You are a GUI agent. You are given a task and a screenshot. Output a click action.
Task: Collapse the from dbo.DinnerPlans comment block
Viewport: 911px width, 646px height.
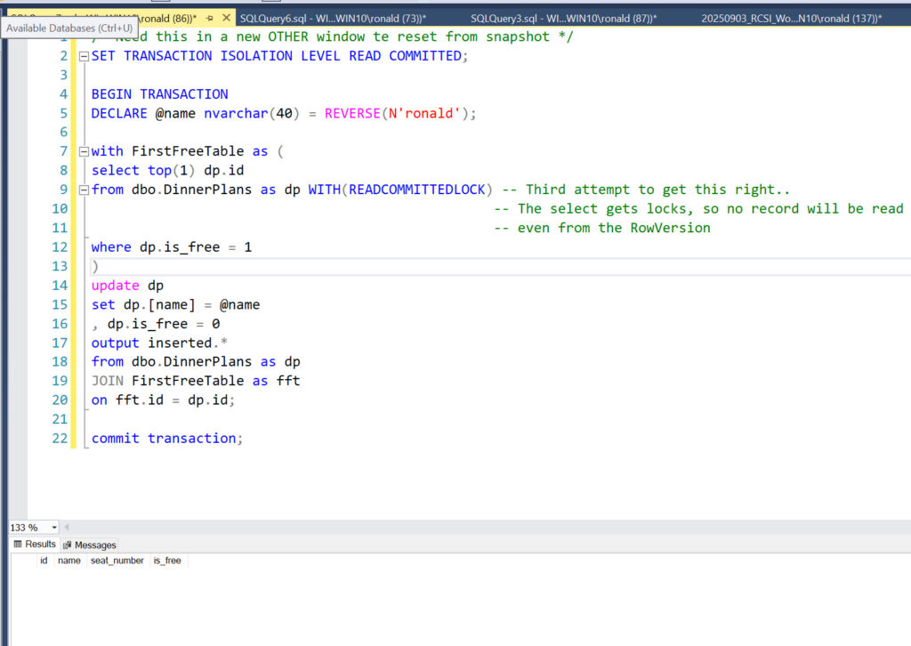(84, 190)
